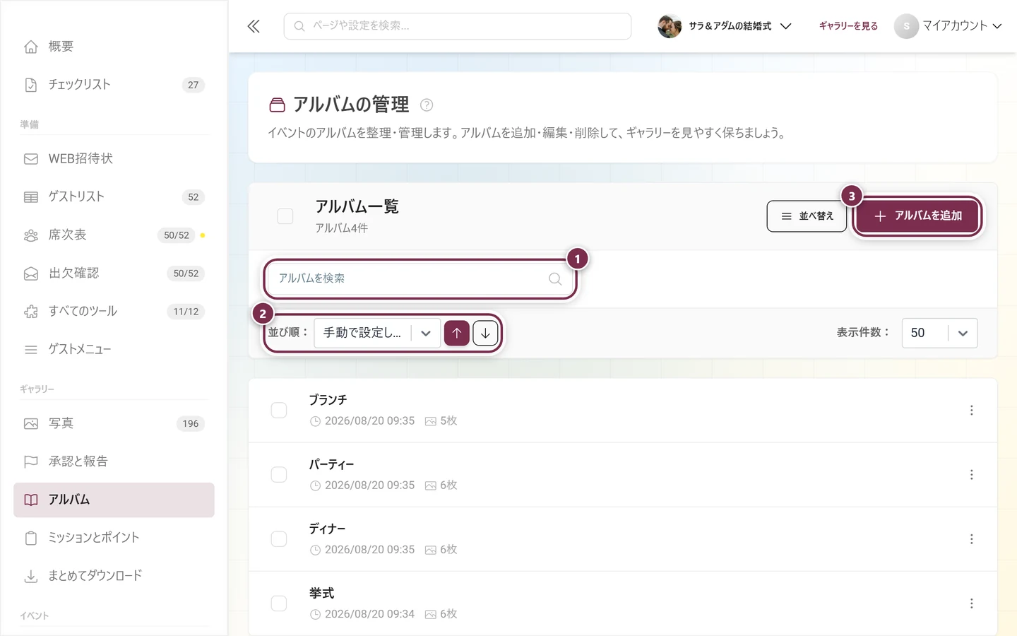Click the download icon next to まとめてダウンロード
This screenshot has width=1017, height=636.
pyautogui.click(x=31, y=576)
